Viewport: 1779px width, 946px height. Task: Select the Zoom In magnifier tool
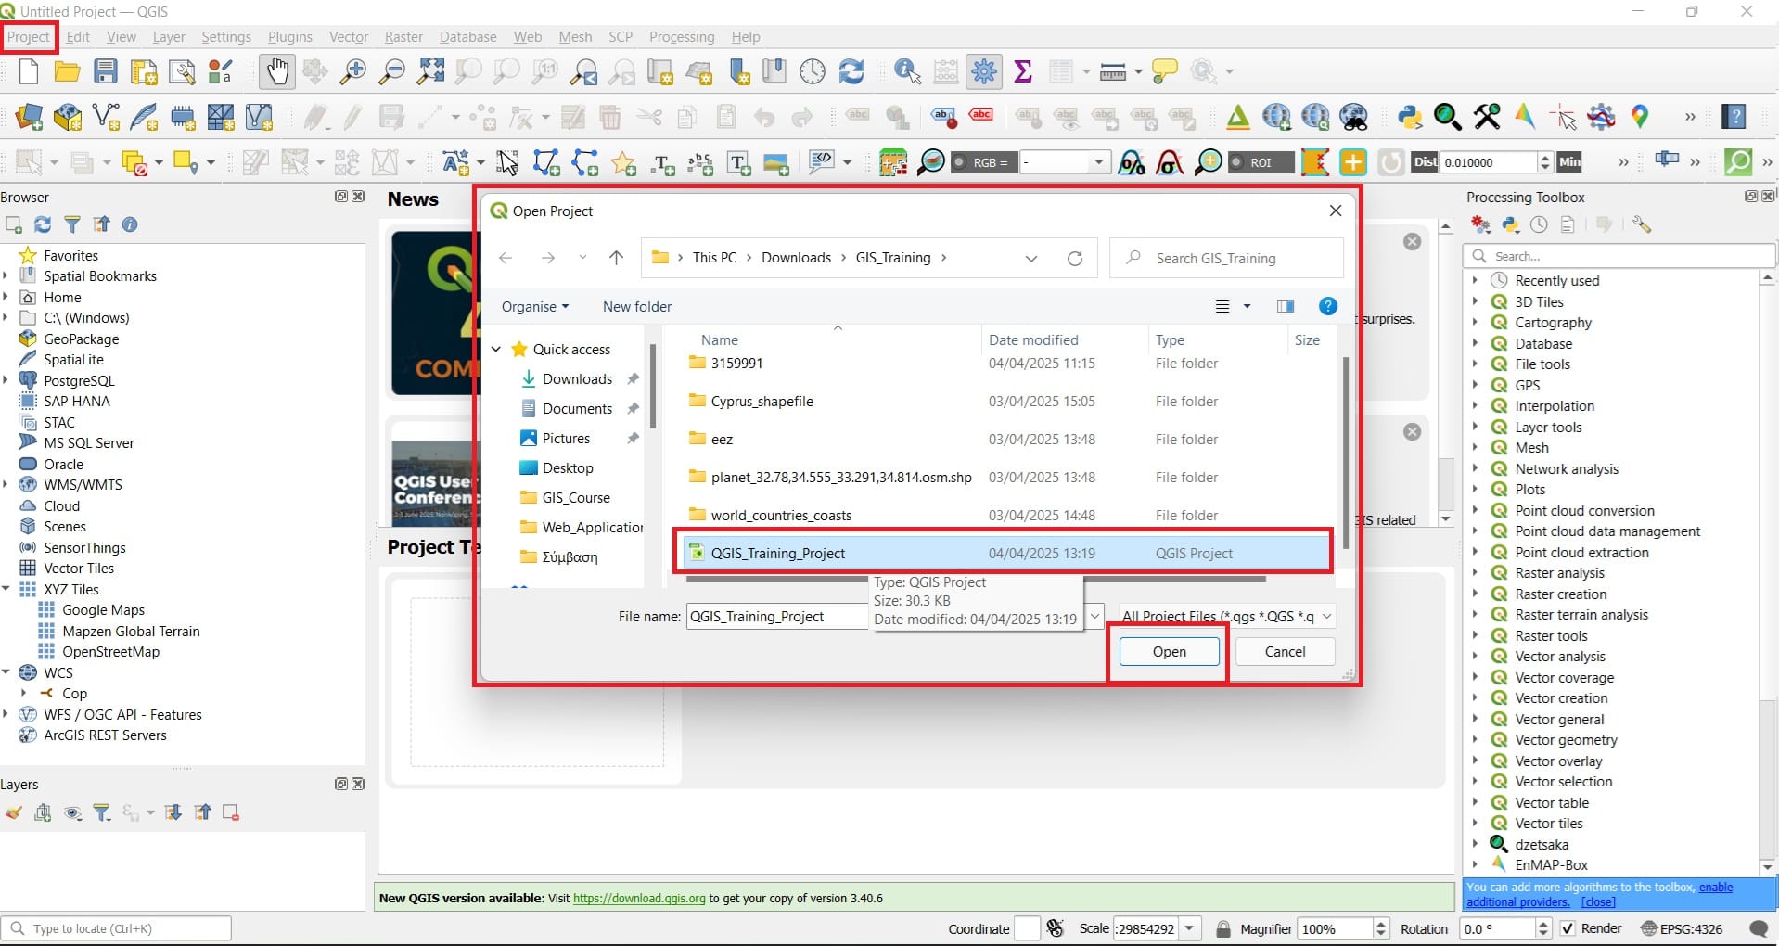tap(353, 71)
